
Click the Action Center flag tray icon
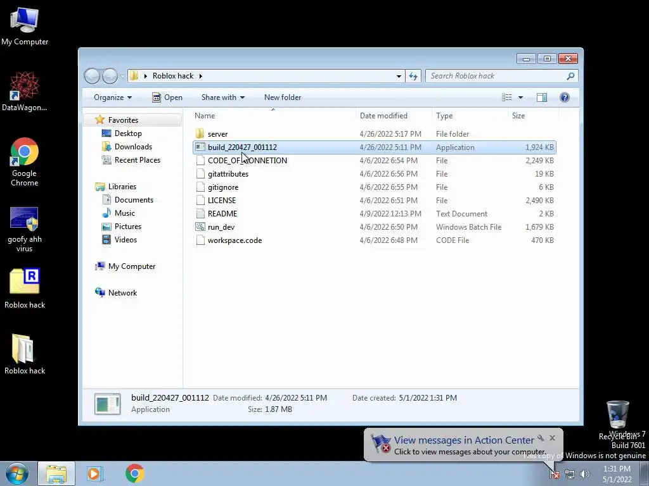coord(554,474)
